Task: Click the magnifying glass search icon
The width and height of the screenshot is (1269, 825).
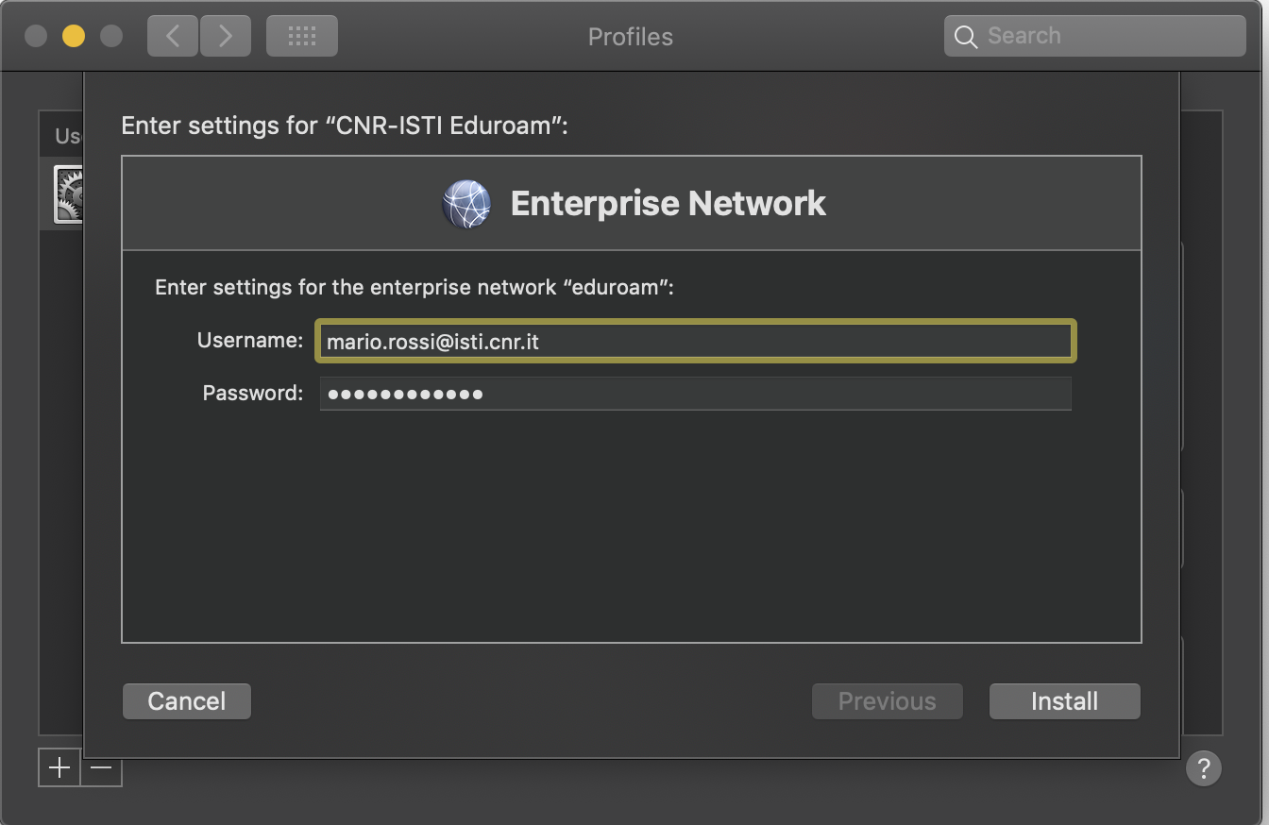Action: click(x=966, y=37)
